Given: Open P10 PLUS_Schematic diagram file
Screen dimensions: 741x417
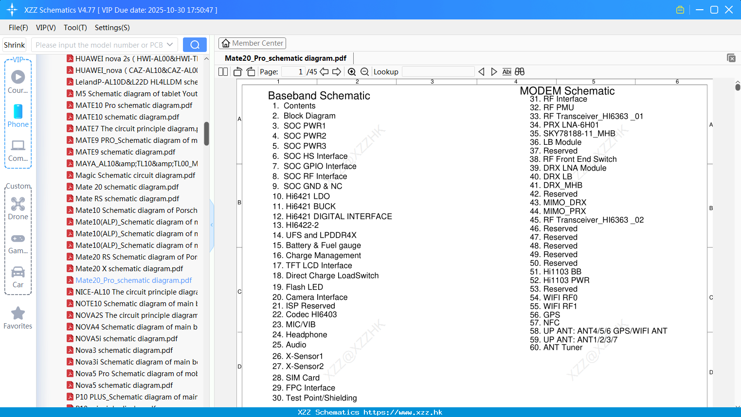Looking at the screenshot, I should pyautogui.click(x=132, y=397).
